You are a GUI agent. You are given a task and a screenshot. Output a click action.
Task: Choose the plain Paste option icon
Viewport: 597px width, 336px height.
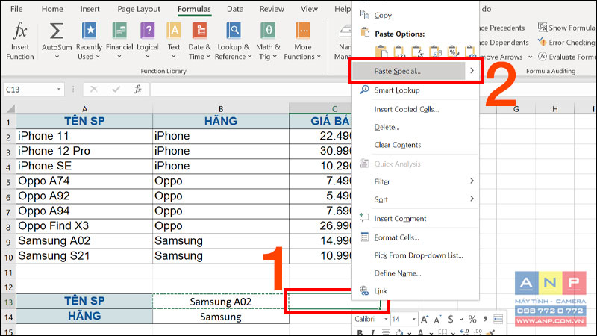pyautogui.click(x=381, y=52)
